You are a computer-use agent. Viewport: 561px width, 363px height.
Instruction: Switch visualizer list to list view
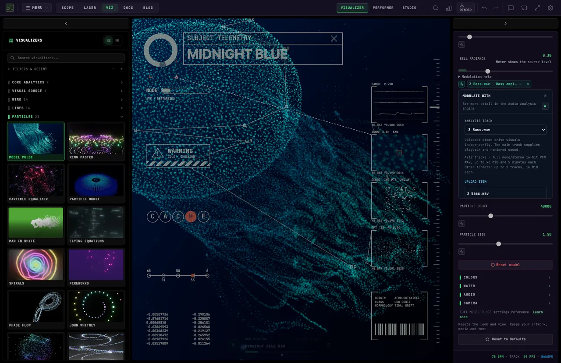(117, 40)
